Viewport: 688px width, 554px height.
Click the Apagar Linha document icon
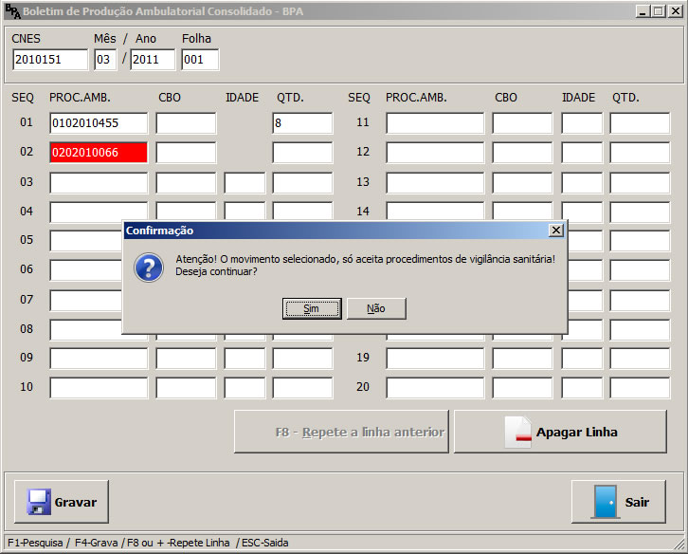(517, 432)
